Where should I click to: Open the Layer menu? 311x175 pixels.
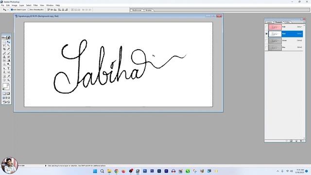click(x=21, y=5)
